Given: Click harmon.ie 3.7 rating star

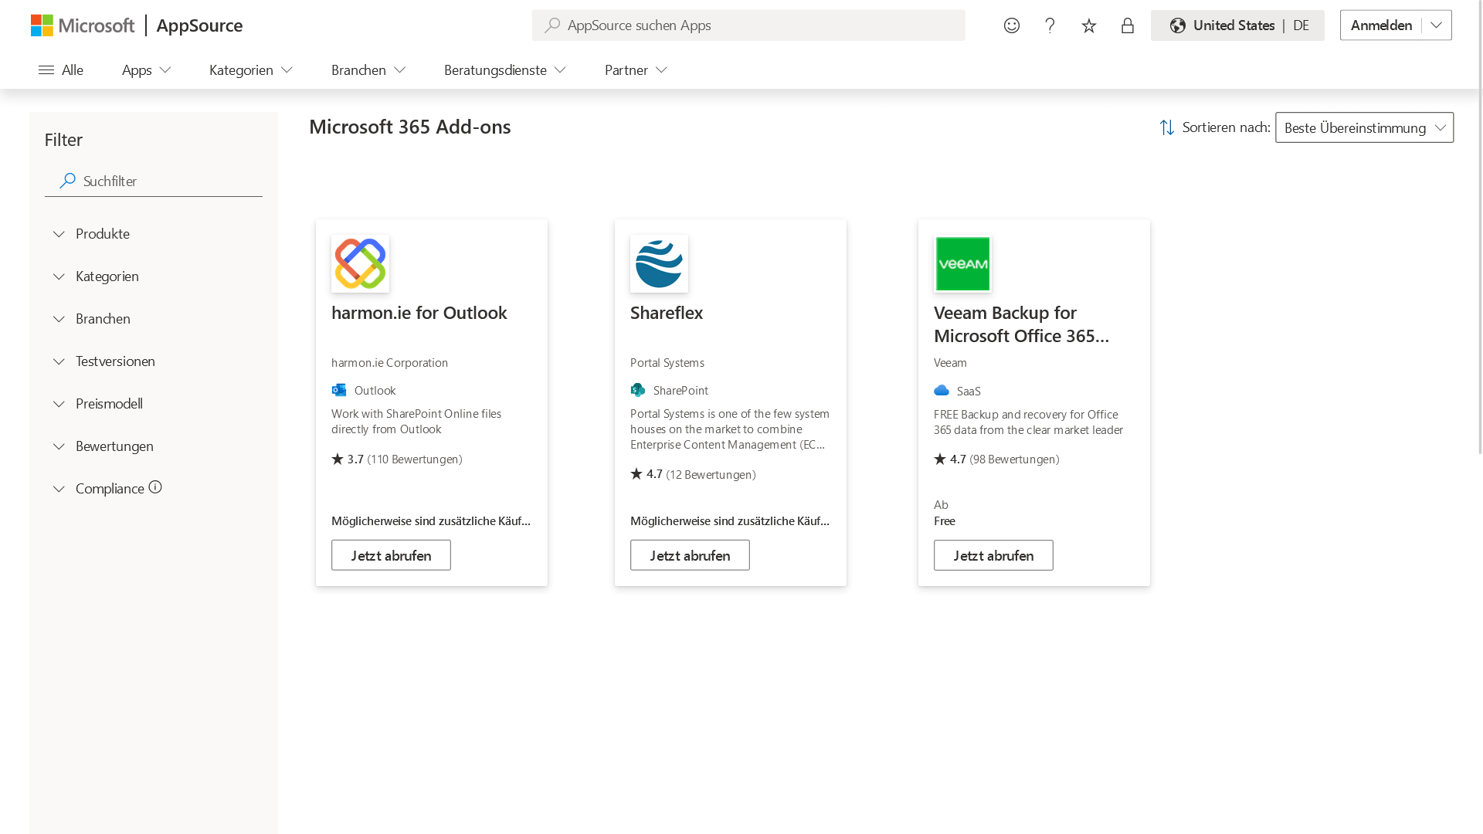Looking at the screenshot, I should click(338, 459).
